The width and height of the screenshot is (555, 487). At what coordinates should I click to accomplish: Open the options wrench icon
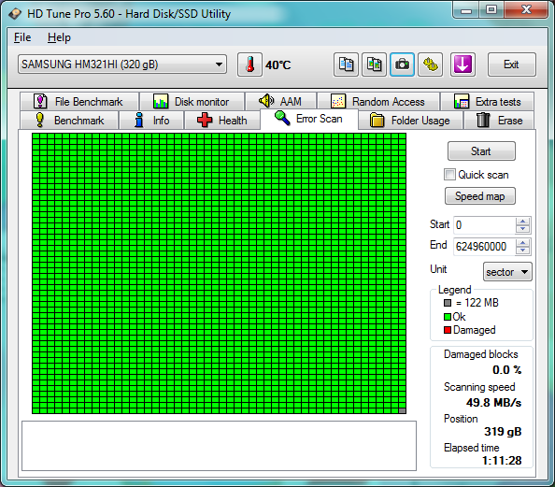(430, 64)
